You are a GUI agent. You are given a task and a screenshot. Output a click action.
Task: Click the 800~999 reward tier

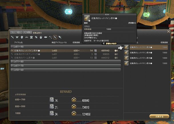tap(20, 106)
